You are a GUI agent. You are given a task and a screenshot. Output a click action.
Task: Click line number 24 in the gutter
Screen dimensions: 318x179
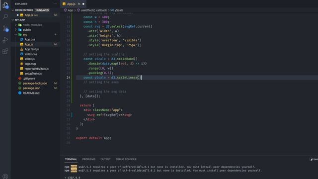coord(69,78)
